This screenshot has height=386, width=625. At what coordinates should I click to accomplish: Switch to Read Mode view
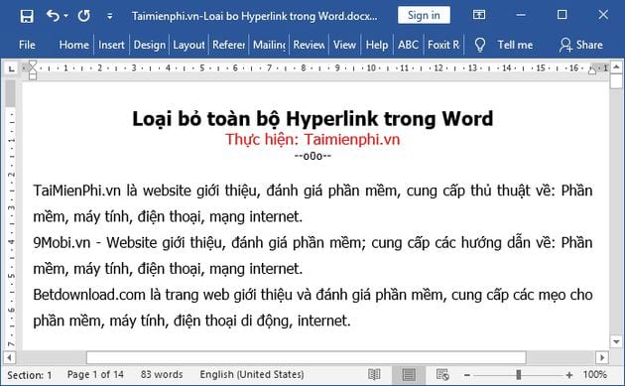(374, 375)
